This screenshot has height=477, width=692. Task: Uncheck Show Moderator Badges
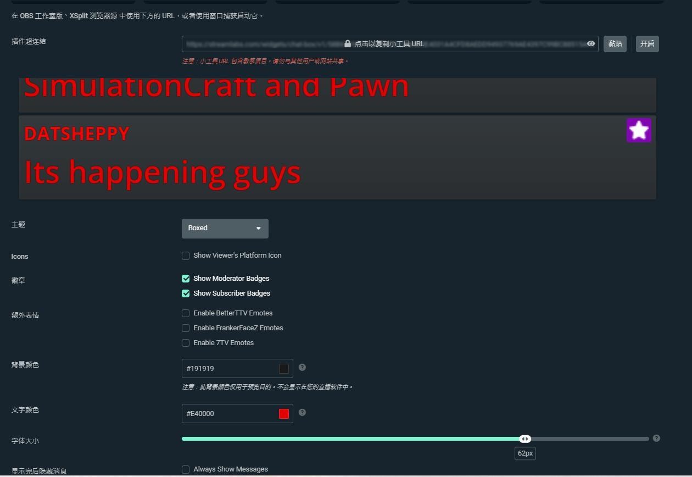click(186, 279)
